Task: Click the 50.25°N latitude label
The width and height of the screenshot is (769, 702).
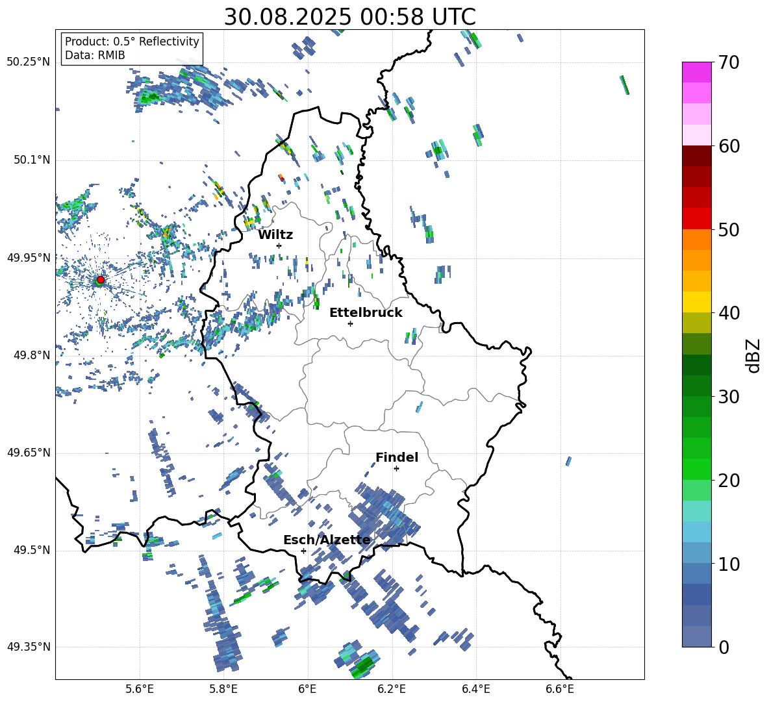Action: (x=29, y=62)
